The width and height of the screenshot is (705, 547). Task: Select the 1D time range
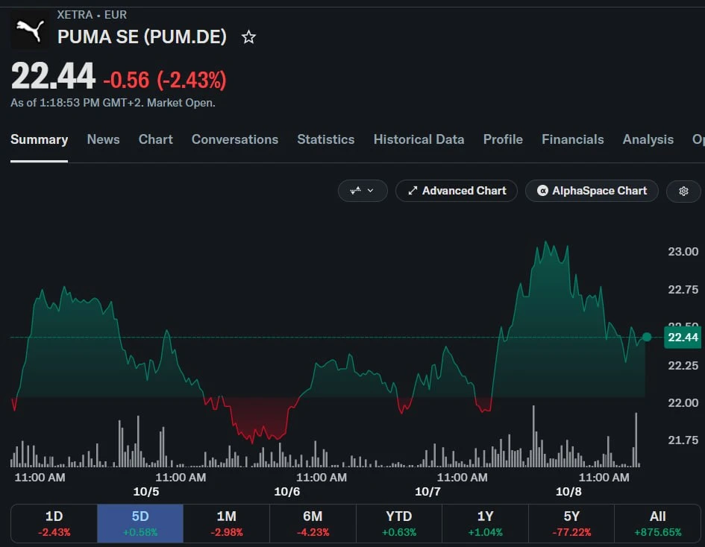54,524
